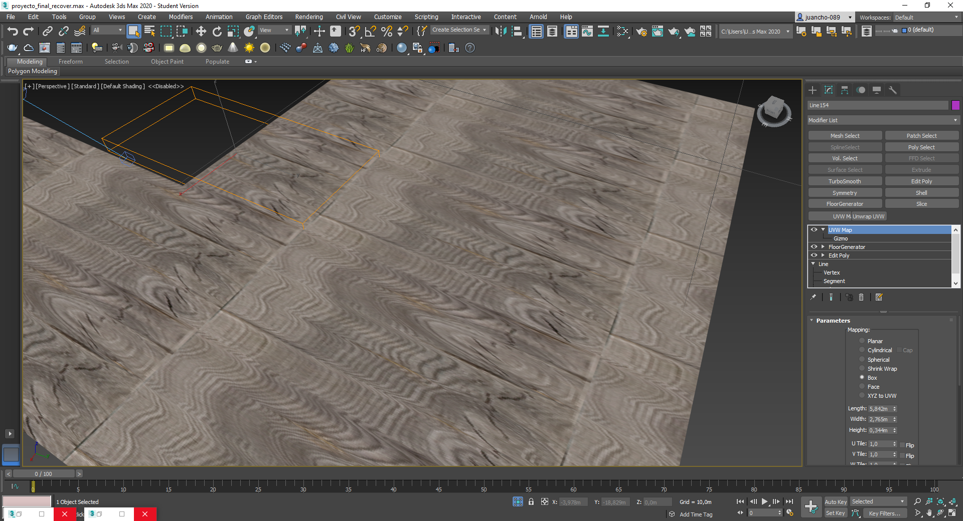Open the Modifier List dropdown
Screen dimensions: 963x521
tap(883, 120)
